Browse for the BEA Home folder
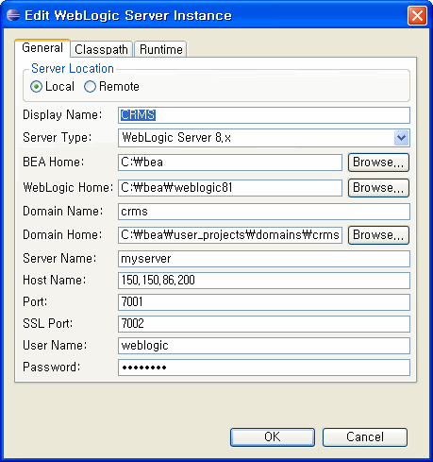Screen dimensions: 433x462 (x=378, y=163)
